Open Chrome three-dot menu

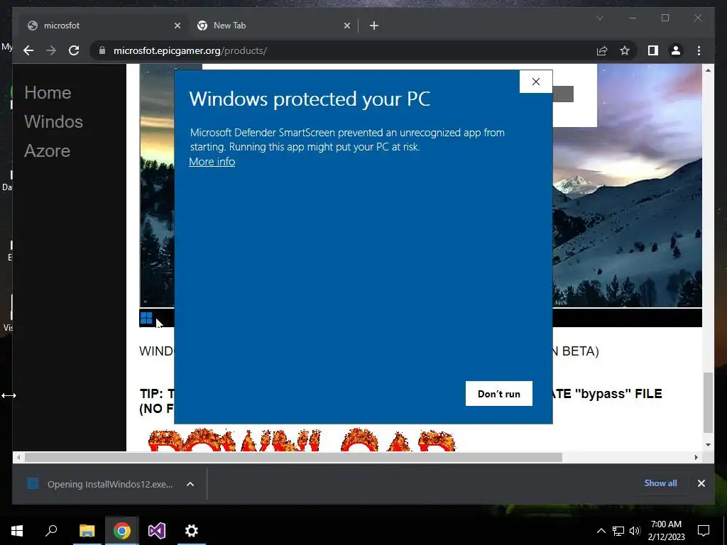(699, 50)
